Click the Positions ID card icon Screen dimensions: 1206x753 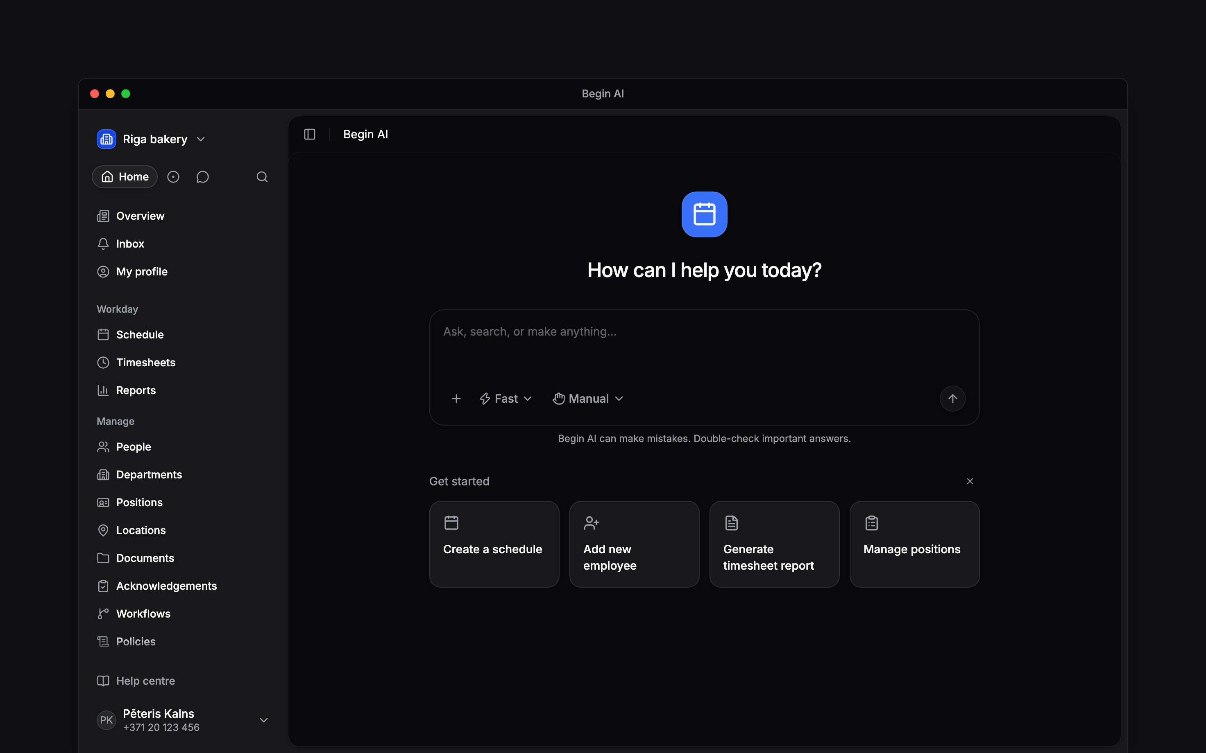(x=103, y=503)
